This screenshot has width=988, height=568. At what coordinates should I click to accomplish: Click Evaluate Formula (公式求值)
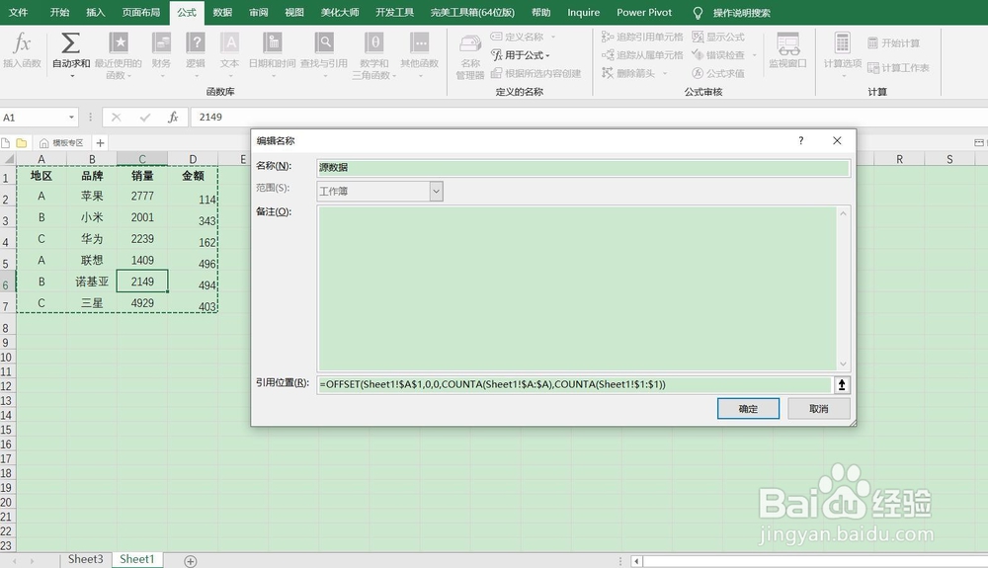point(718,74)
